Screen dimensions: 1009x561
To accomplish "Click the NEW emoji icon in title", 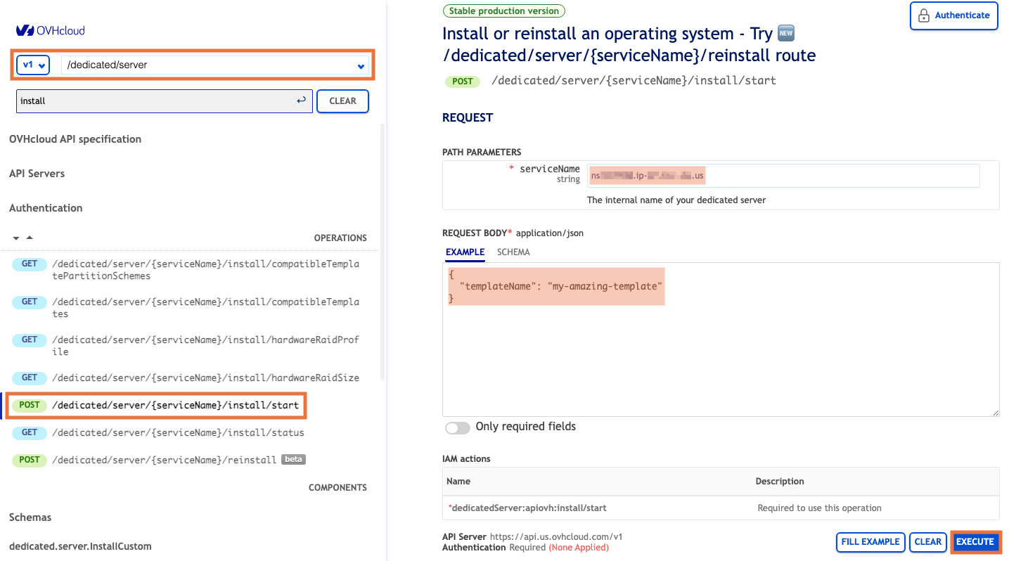I will (x=786, y=33).
